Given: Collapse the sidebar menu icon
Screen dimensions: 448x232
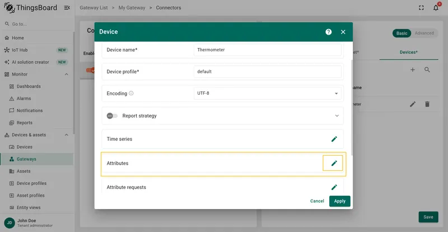Looking at the screenshot, I should 67,8.
